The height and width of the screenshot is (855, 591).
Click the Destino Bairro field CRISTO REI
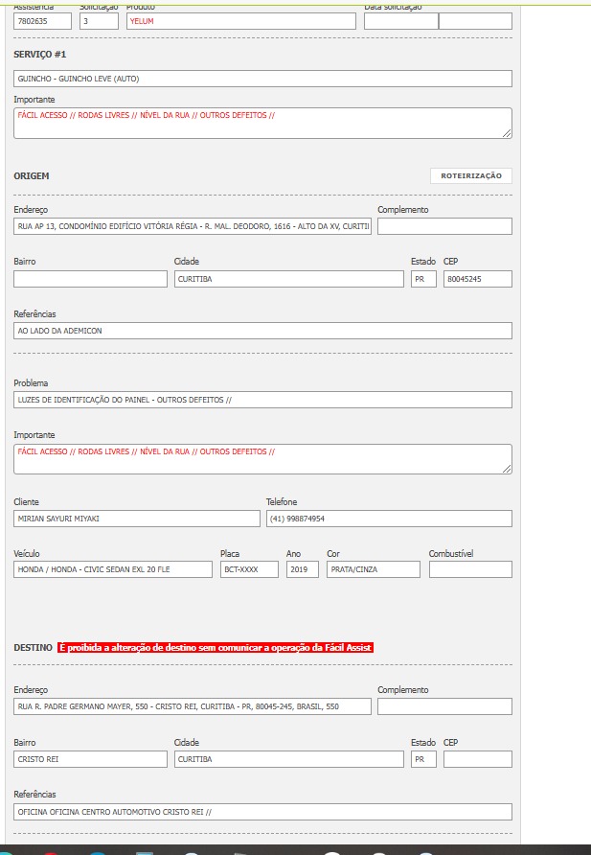coord(90,759)
